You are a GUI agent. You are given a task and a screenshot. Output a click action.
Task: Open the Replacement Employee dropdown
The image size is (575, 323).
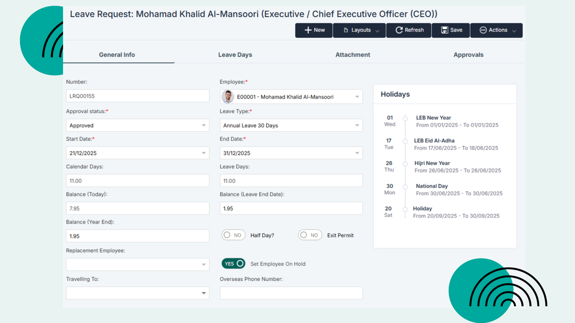(x=204, y=264)
